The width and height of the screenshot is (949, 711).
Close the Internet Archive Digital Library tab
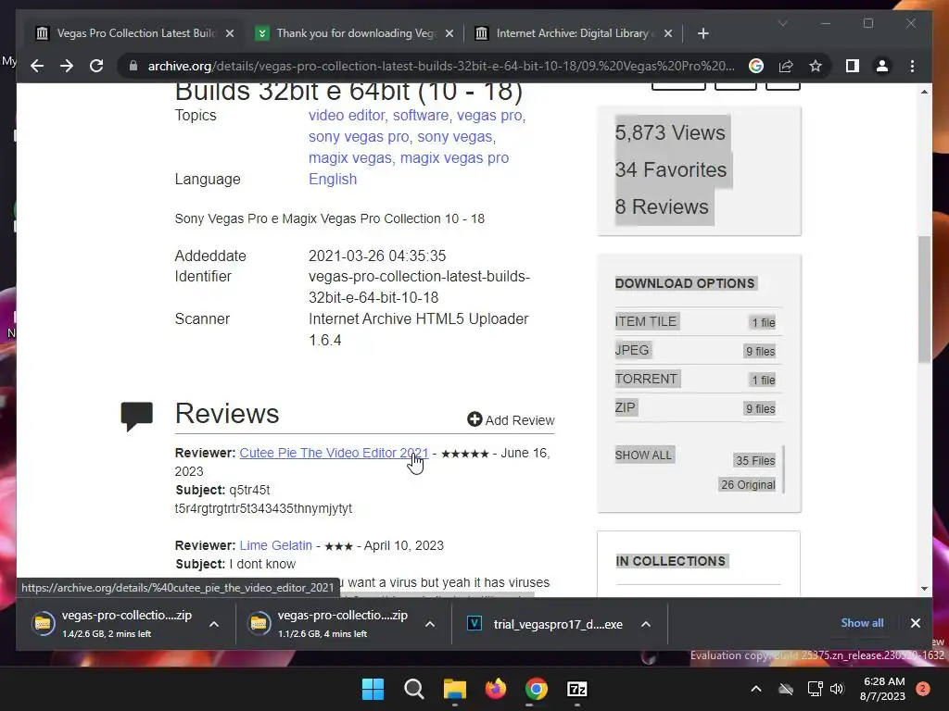tap(668, 33)
